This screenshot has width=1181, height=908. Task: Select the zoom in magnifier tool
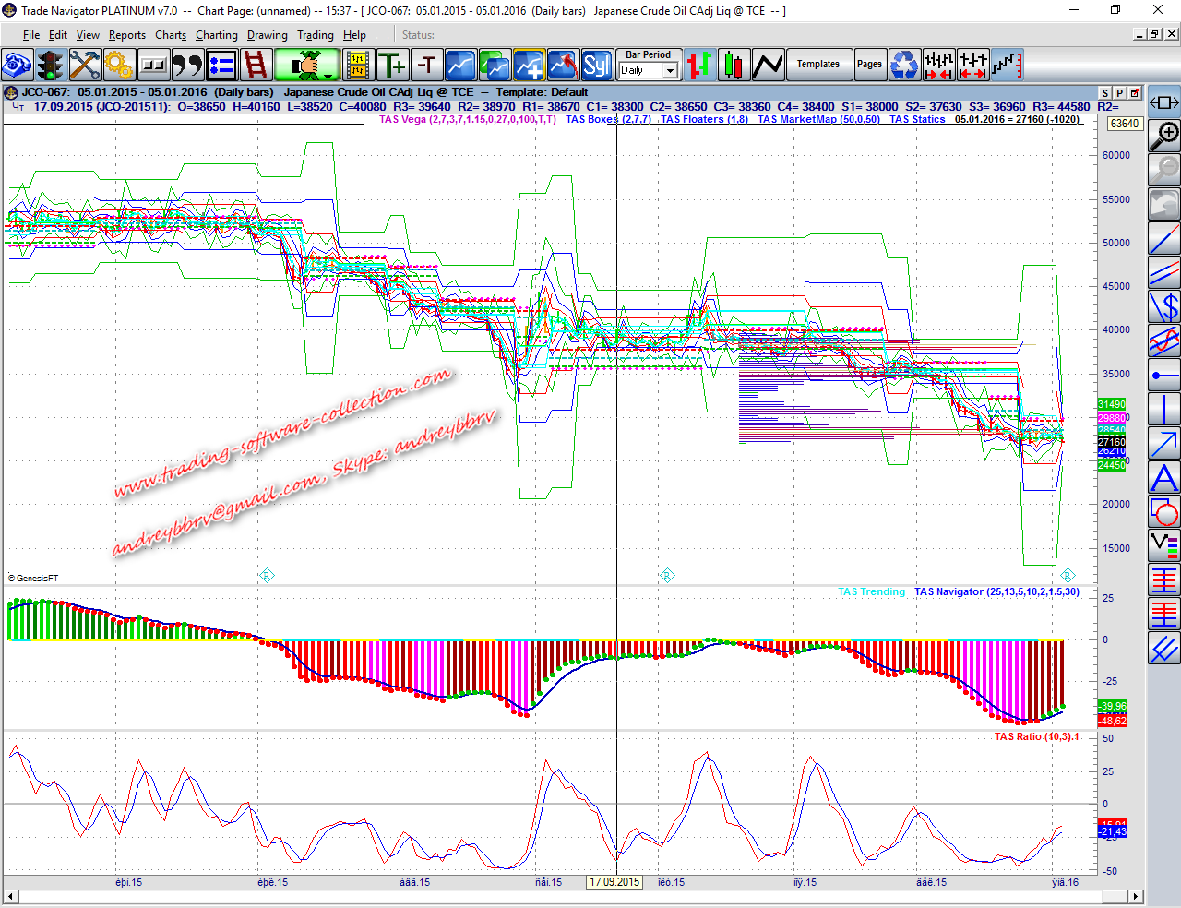coord(1164,136)
